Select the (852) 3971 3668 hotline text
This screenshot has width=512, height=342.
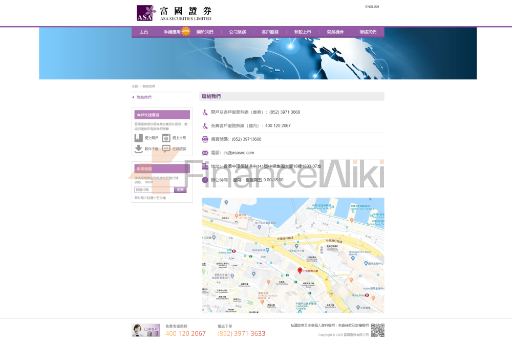[284, 112]
